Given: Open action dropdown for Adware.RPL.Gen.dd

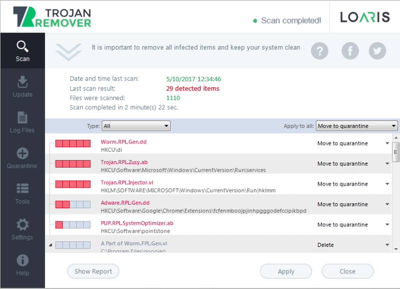Looking at the screenshot, I should coord(387,204).
